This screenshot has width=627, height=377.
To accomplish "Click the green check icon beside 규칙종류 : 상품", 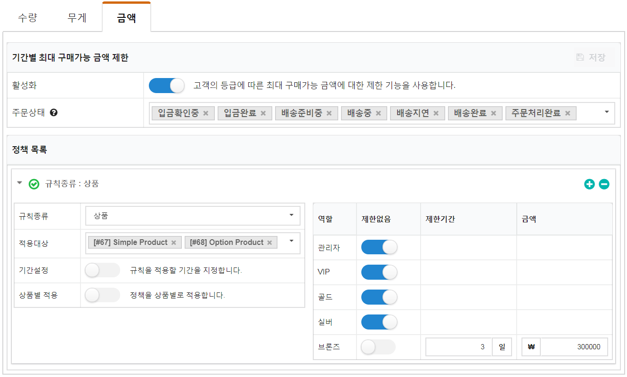I will tap(34, 184).
